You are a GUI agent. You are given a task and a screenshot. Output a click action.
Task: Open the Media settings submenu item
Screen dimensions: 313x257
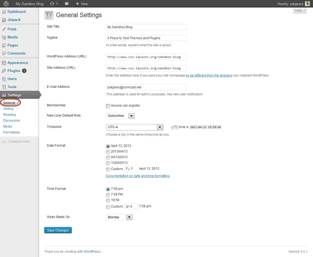pos(8,126)
